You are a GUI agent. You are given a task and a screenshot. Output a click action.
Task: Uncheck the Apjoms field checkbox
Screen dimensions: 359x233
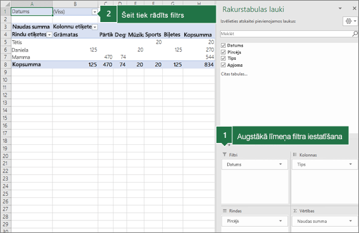[223, 65]
